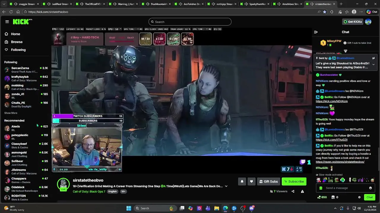
Task: Open the 7 Viewers list
Action: (x=279, y=191)
